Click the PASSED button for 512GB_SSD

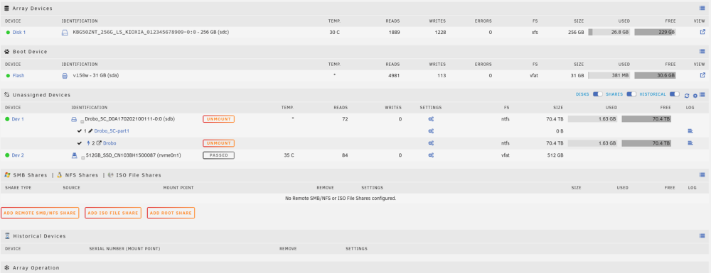coord(218,155)
